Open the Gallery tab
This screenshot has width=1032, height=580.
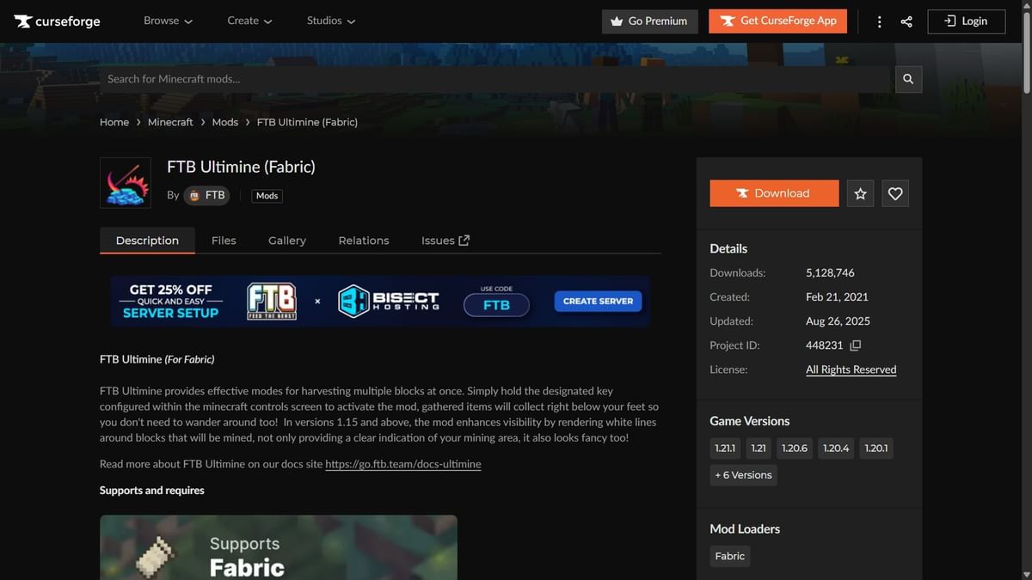tap(286, 241)
